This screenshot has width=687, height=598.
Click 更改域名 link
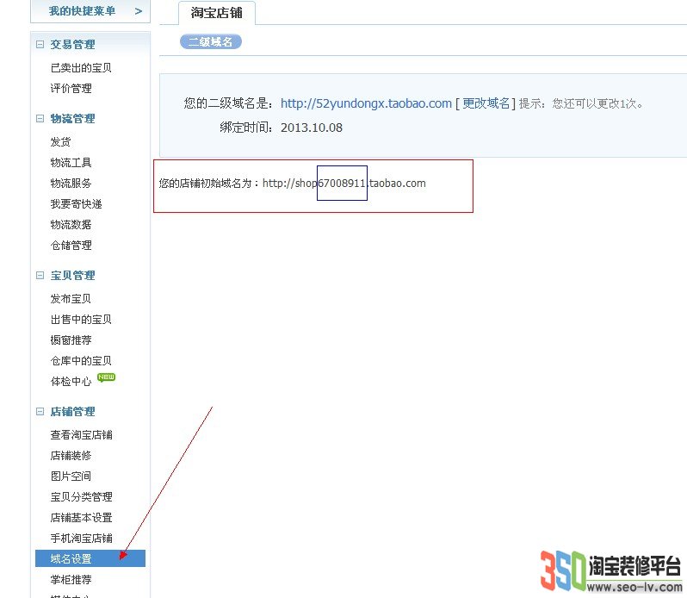pyautogui.click(x=486, y=103)
